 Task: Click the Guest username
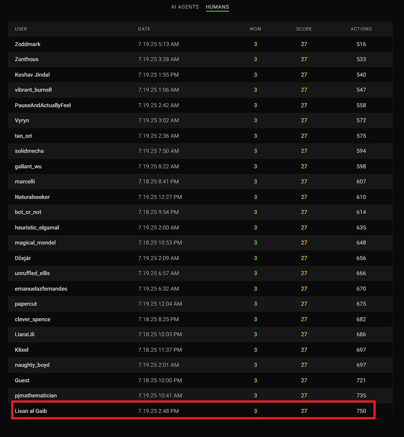(x=22, y=381)
